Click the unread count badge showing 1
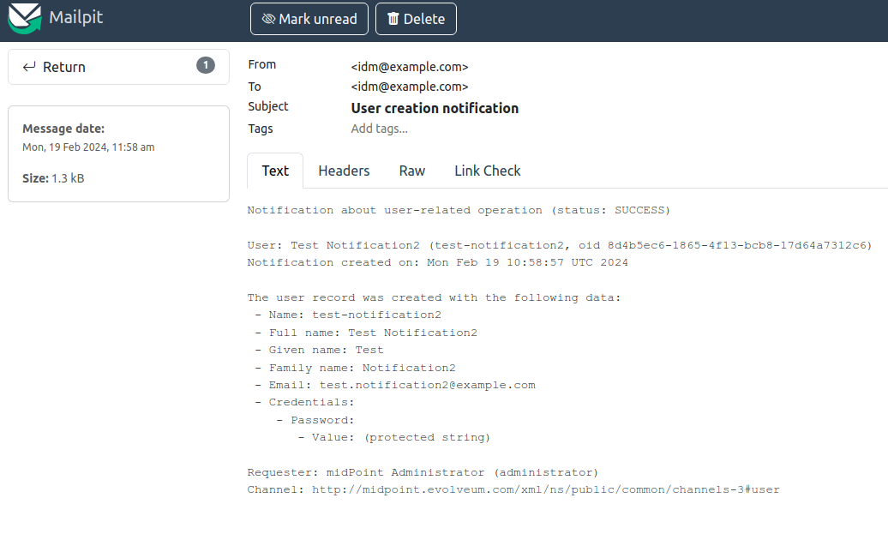Screen dimensions: 888x552 click(205, 65)
